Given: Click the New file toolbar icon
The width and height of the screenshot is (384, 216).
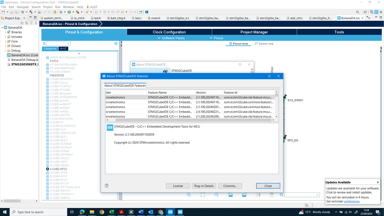Looking at the screenshot, I should pyautogui.click(x=3, y=12).
